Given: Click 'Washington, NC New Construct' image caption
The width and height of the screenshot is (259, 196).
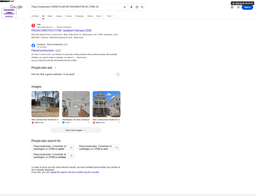Looking at the screenshot, I should pos(76,120).
